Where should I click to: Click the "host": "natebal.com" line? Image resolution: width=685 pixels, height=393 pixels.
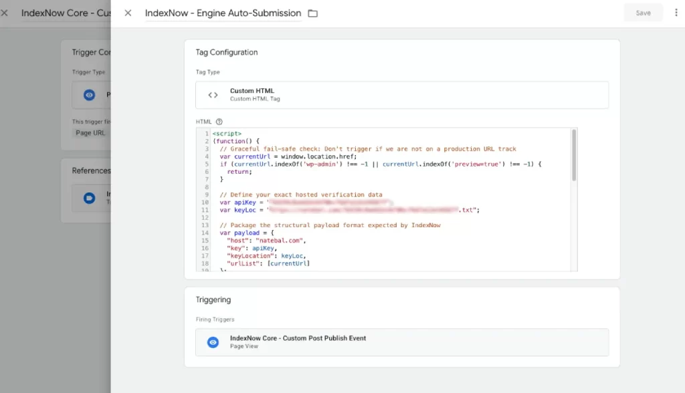pyautogui.click(x=266, y=241)
